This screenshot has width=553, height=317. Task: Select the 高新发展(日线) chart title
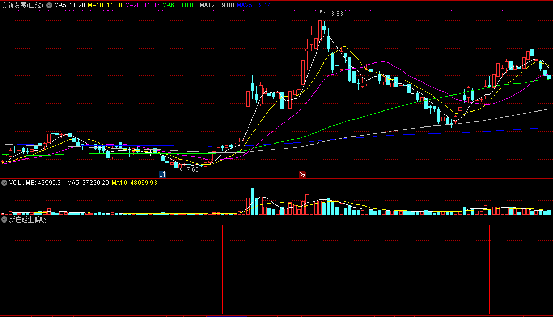[22, 5]
